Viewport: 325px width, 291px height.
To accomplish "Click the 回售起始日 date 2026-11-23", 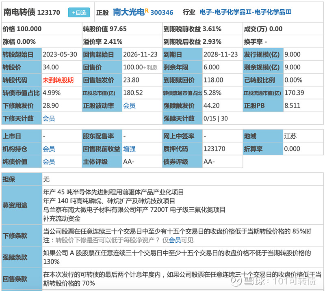I will [x=140, y=54].
